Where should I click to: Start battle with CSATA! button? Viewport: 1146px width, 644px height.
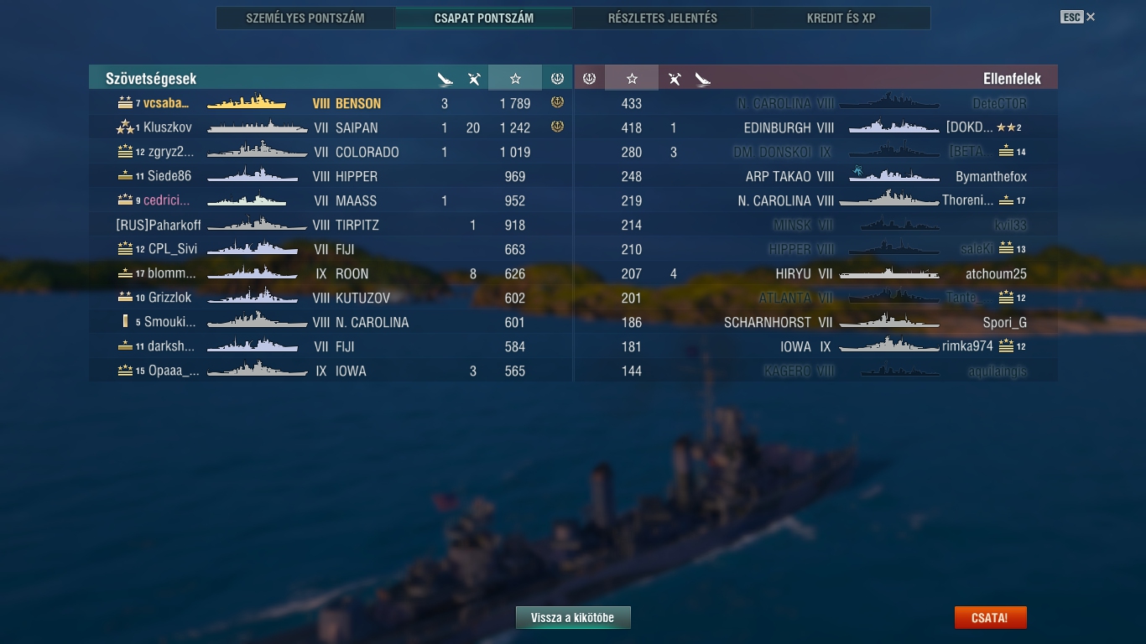click(x=990, y=618)
